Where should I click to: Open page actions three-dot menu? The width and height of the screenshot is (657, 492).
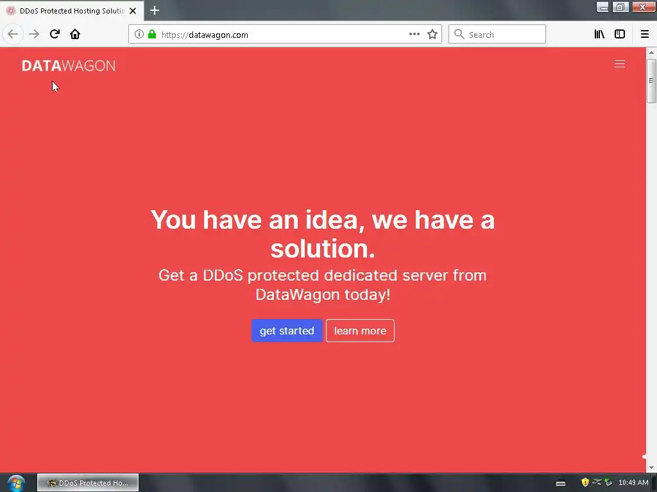click(414, 35)
